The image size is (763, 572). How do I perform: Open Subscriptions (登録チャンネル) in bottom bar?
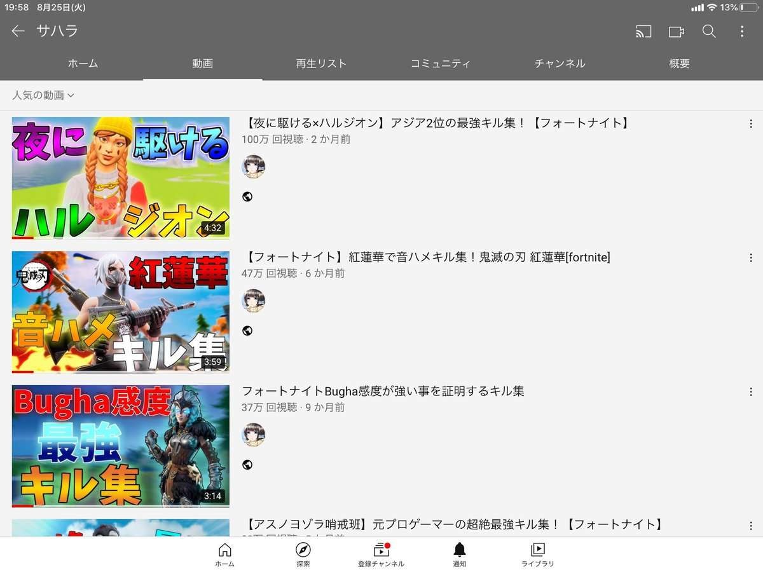tap(381, 554)
